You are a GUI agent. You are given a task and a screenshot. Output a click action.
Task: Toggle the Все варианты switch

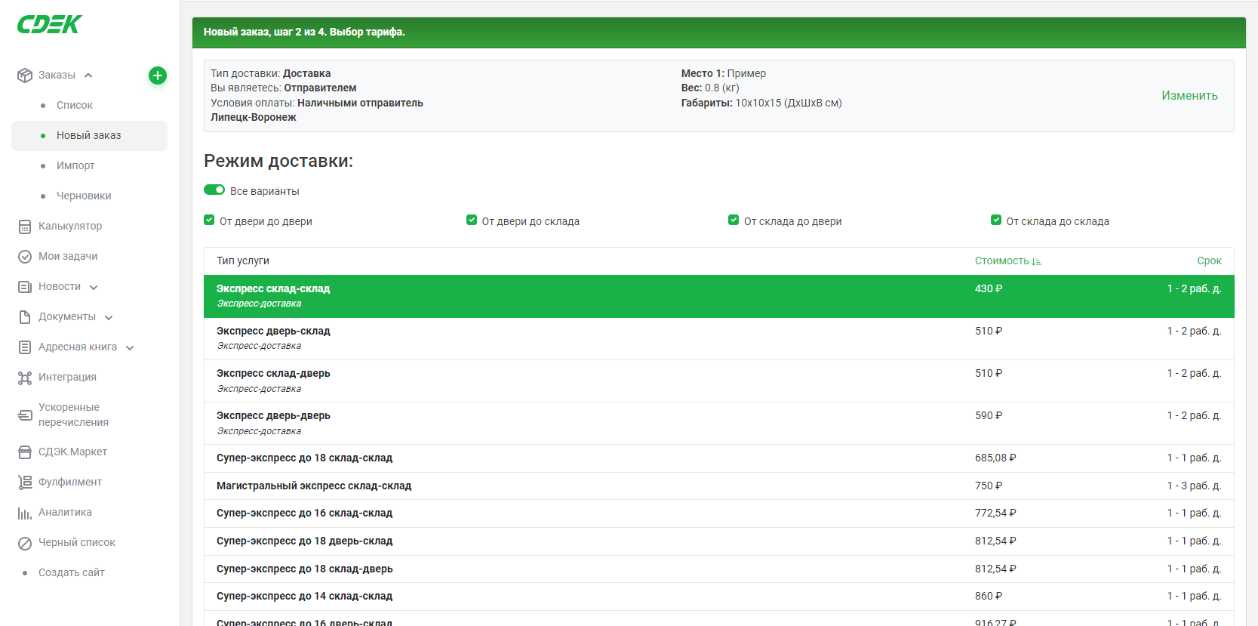(x=214, y=190)
